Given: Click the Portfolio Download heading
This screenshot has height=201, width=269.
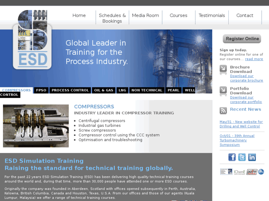Looking at the screenshot, I should (x=241, y=91).
